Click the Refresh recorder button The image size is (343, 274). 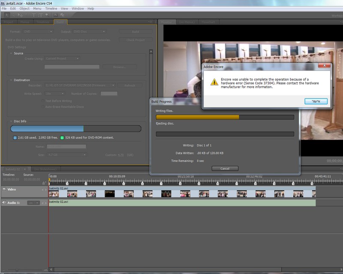(130, 86)
